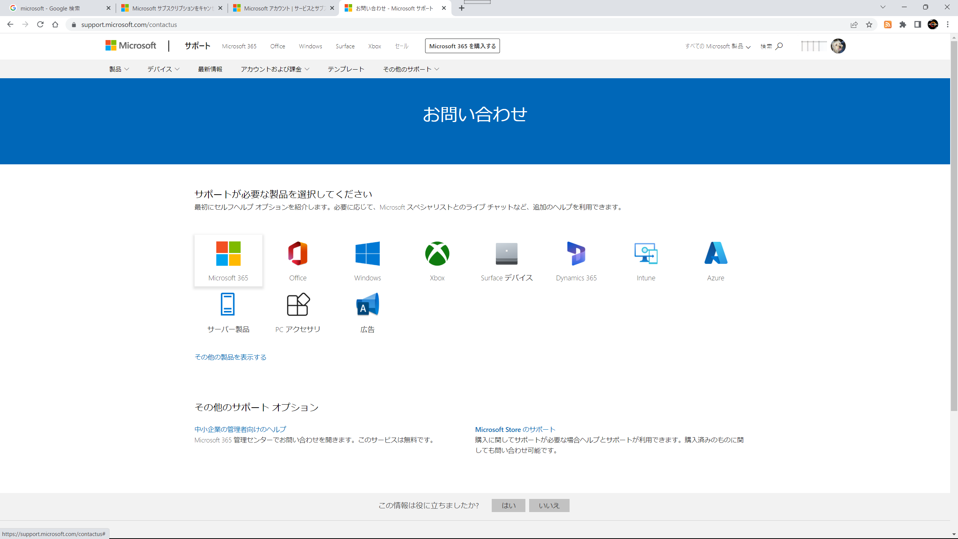Go to Windows in the top navigation
The image size is (958, 539).
pos(310,46)
